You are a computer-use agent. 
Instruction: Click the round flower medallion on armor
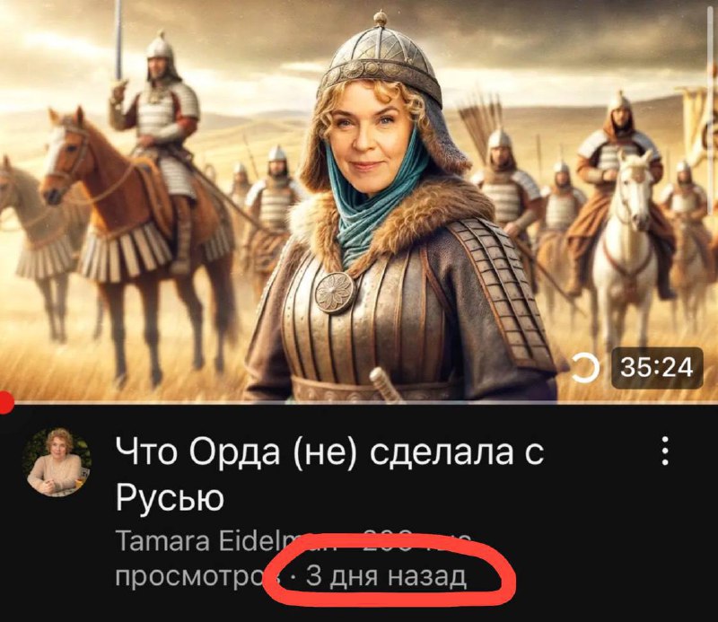(x=334, y=293)
